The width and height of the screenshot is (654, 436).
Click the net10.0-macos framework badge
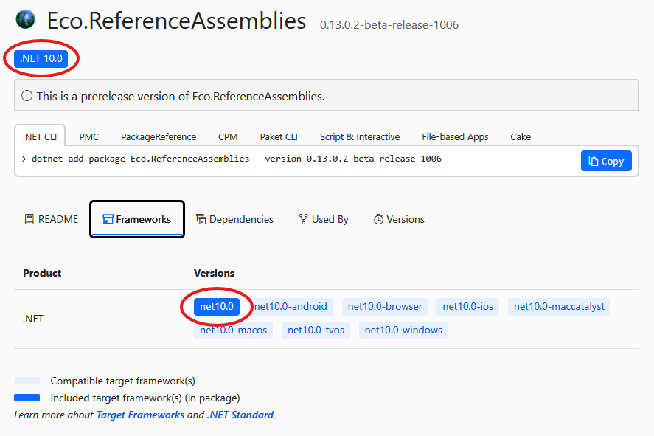coord(233,330)
